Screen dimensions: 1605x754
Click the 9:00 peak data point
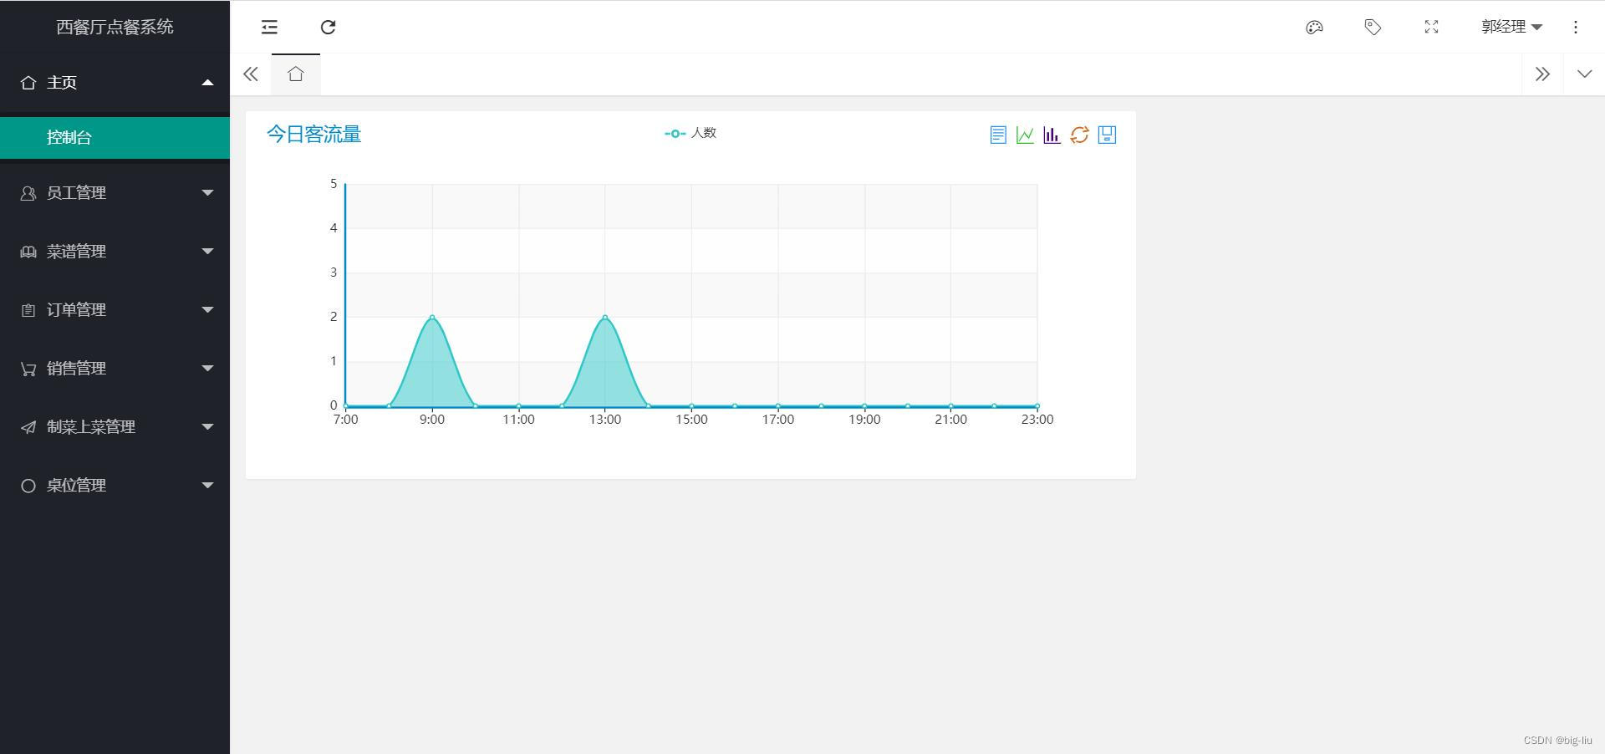(x=432, y=317)
